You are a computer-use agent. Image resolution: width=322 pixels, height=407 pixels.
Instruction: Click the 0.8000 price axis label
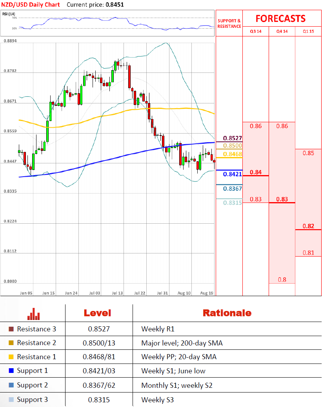[x=10, y=281]
